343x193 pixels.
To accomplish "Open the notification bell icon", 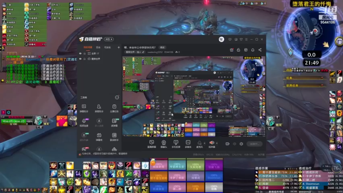I will click(x=253, y=50).
